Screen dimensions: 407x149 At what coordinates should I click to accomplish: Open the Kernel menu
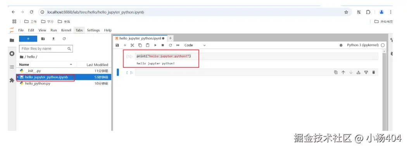tap(66, 30)
